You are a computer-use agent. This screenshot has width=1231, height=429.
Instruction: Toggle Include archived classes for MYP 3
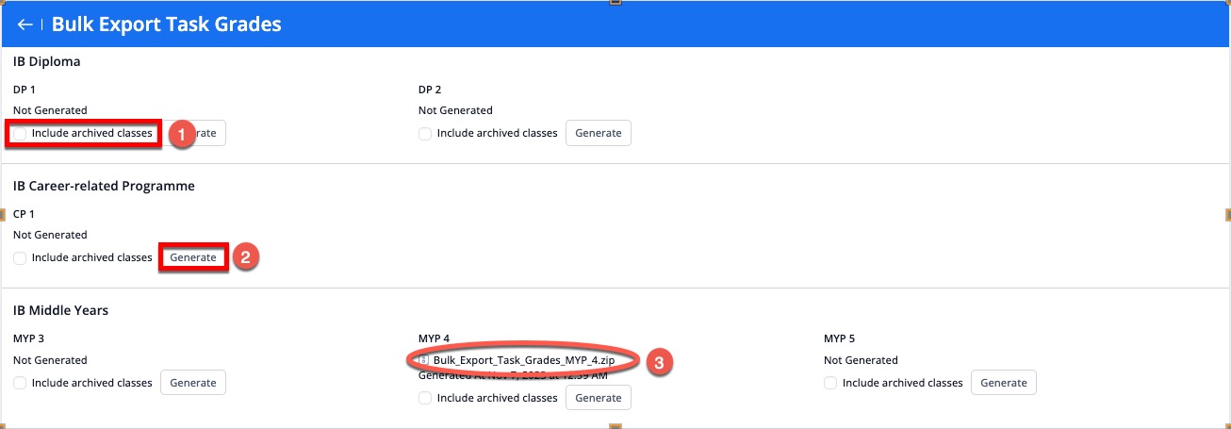(21, 383)
